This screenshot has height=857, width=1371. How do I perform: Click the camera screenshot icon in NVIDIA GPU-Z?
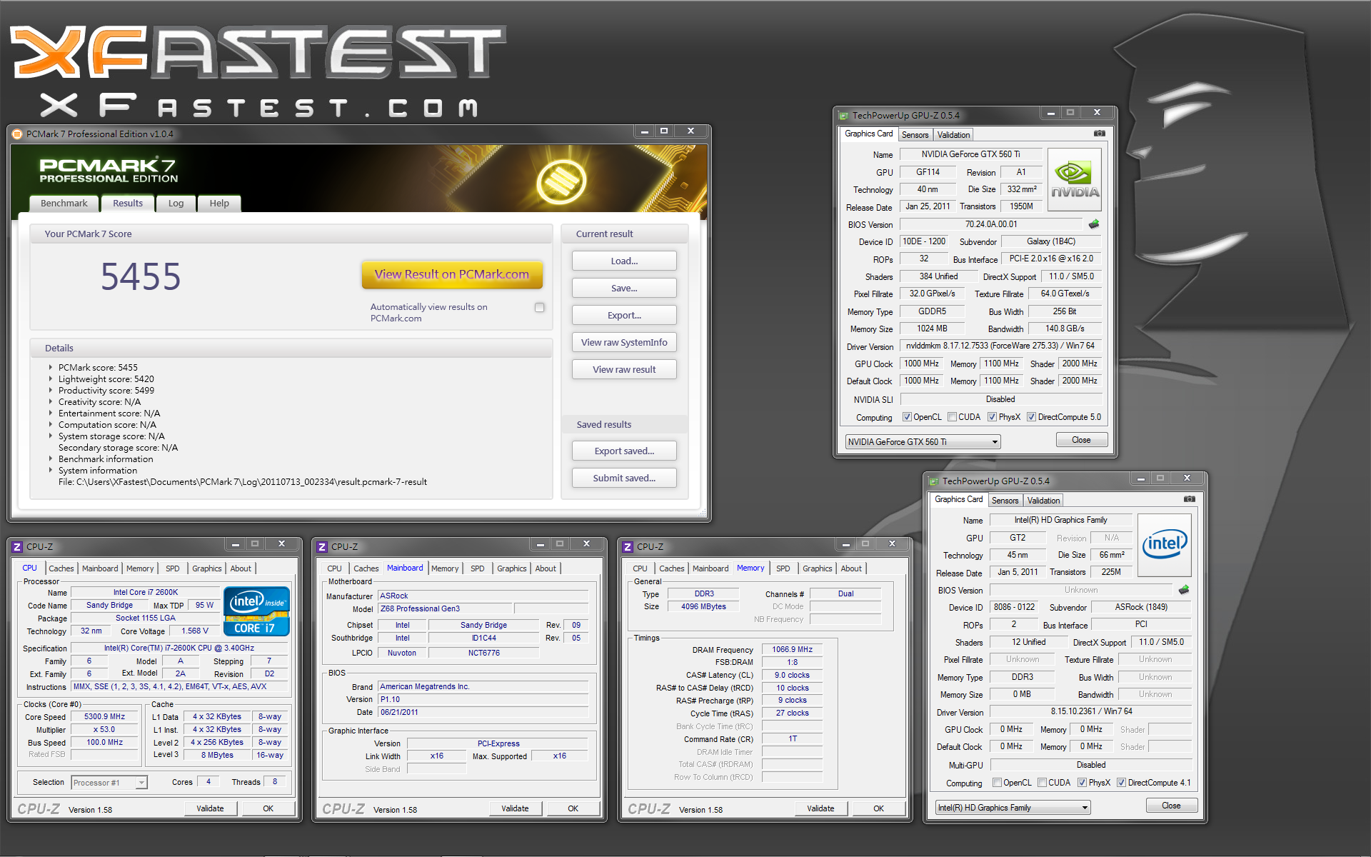pos(1100,134)
